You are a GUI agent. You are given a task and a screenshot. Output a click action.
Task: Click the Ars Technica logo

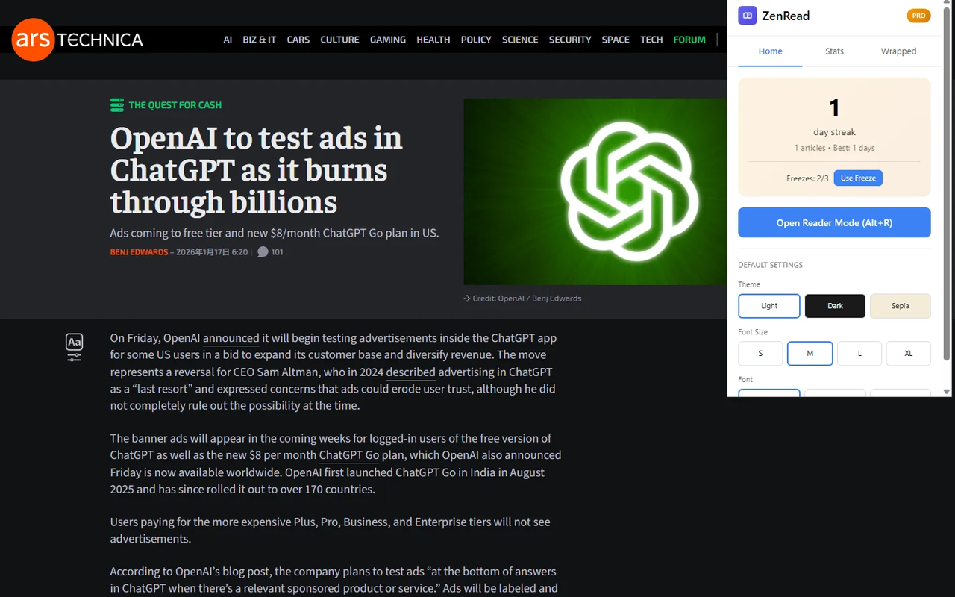[78, 40]
